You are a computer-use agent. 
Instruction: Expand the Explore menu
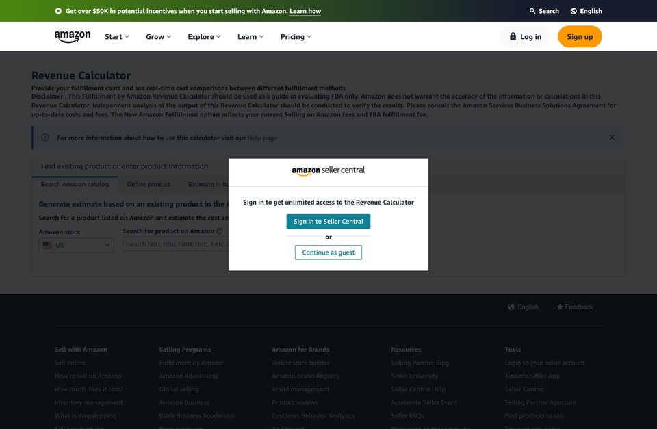[x=204, y=37]
